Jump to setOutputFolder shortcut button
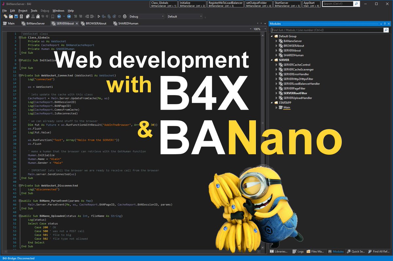The height and width of the screenshot is (261, 393). pos(259,4)
